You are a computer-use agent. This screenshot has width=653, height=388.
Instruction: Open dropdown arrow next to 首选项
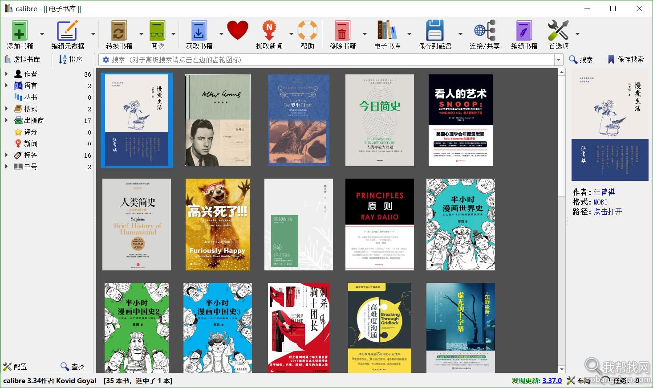coord(577,34)
